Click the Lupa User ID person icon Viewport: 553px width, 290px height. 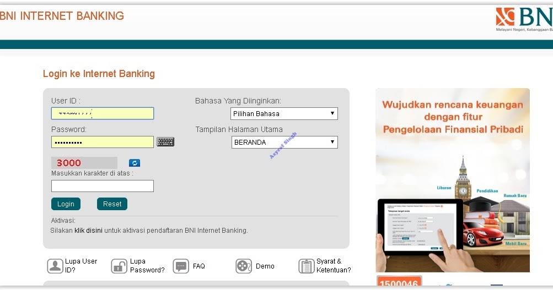tap(55, 266)
